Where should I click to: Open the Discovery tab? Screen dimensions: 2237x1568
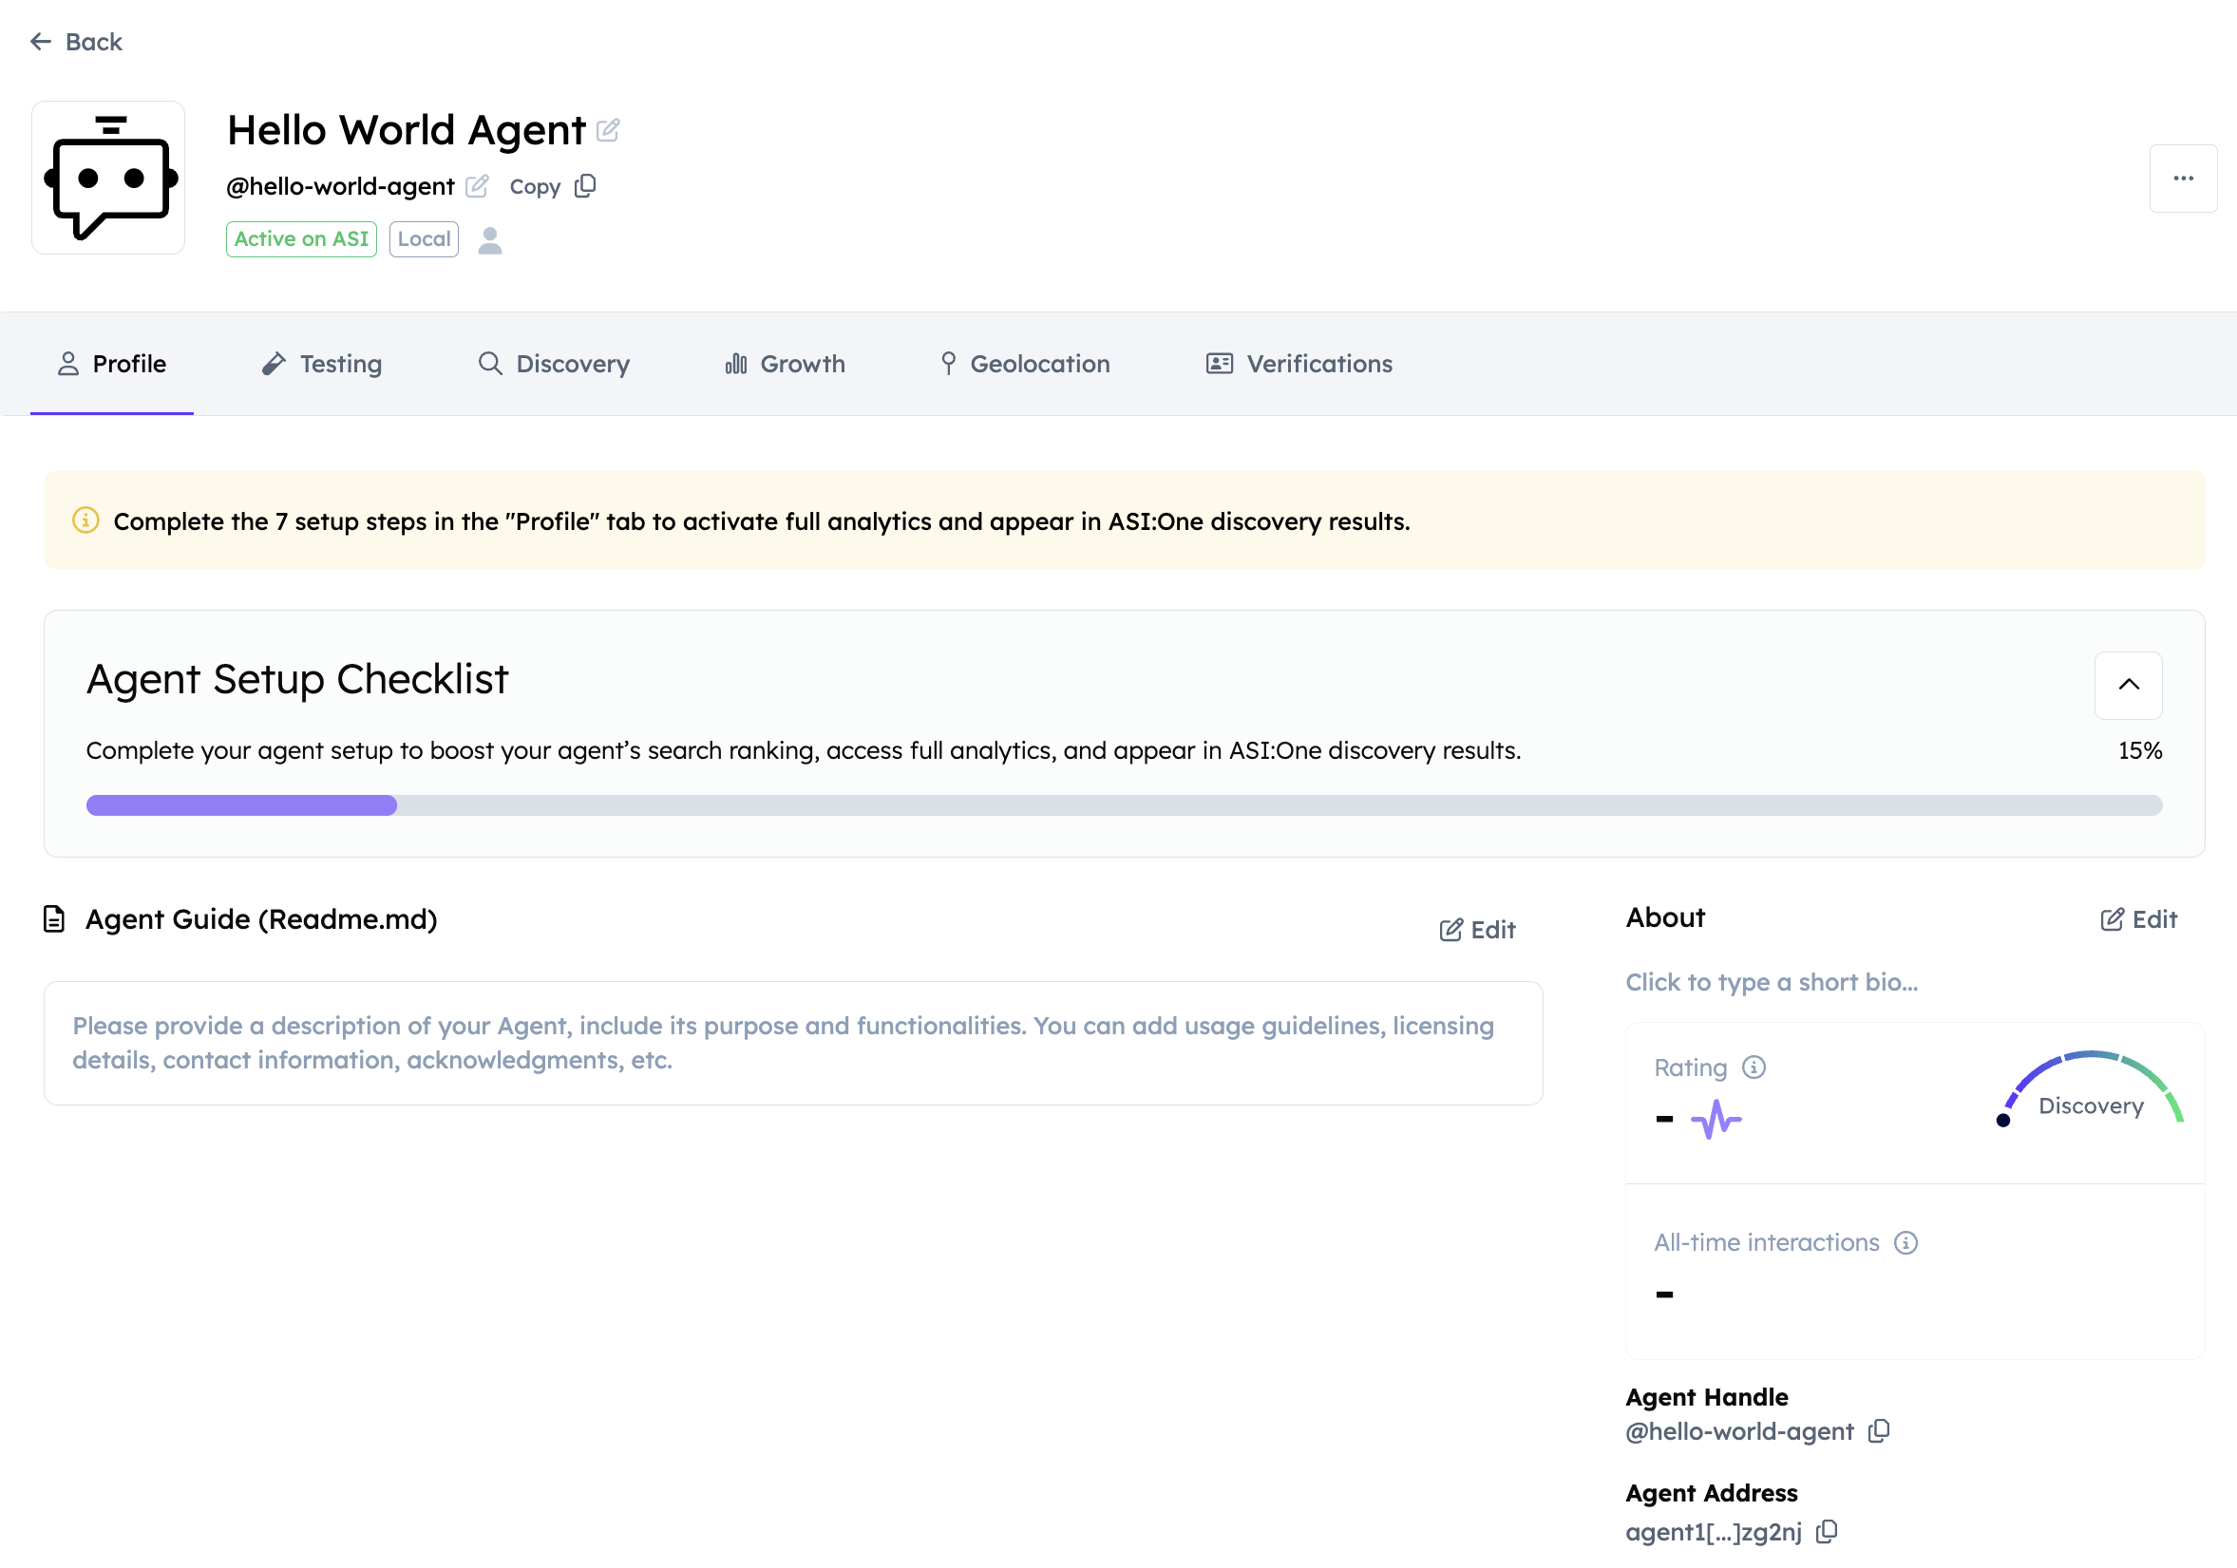click(554, 365)
